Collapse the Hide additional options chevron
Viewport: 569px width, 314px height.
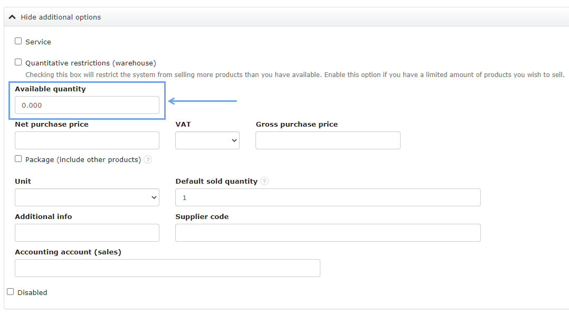(x=12, y=17)
